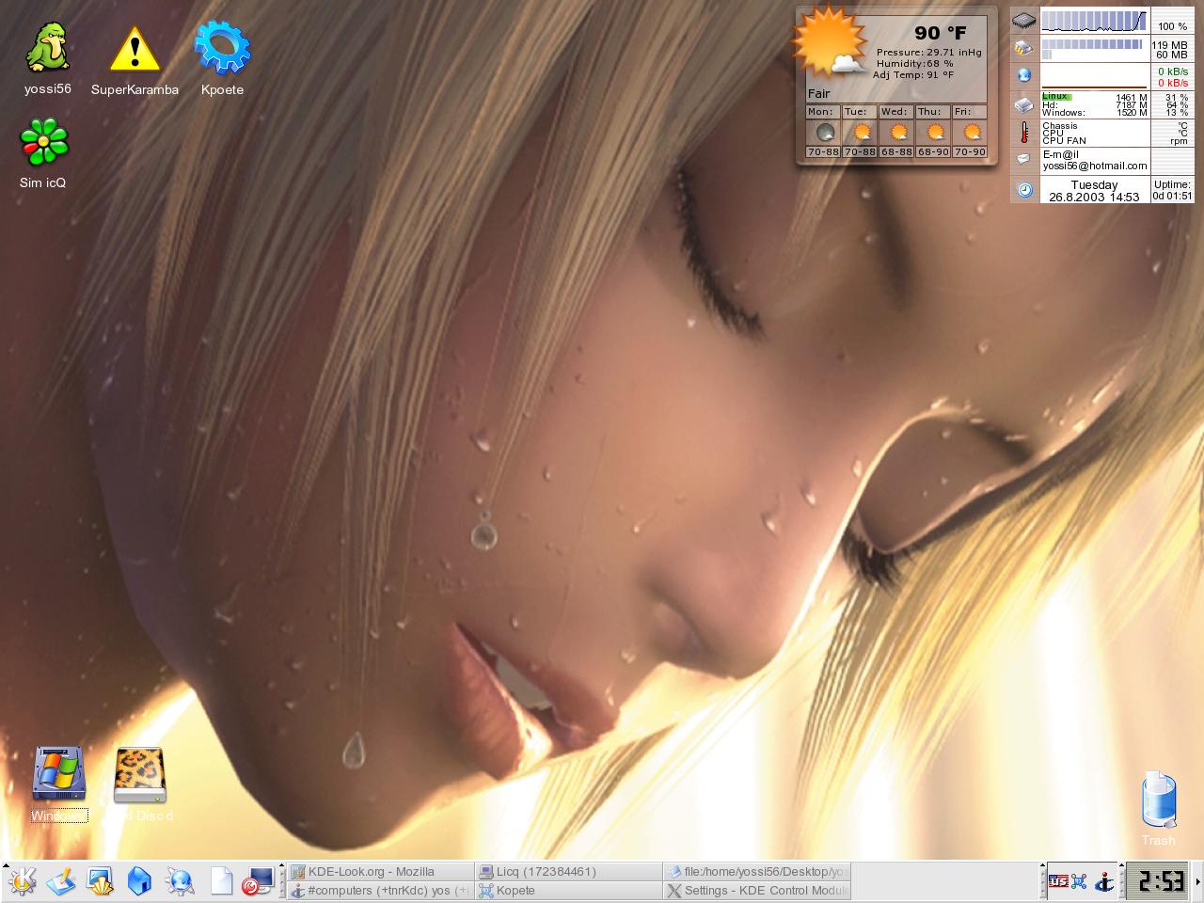Click the "Fair" weather condition text
The height and width of the screenshot is (903, 1204).
coord(818,93)
